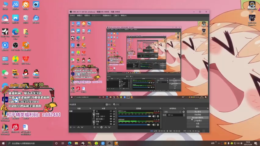This screenshot has height=146, width=260.
Task: Click 桌面音频 volume slider
Action: tap(134, 125)
